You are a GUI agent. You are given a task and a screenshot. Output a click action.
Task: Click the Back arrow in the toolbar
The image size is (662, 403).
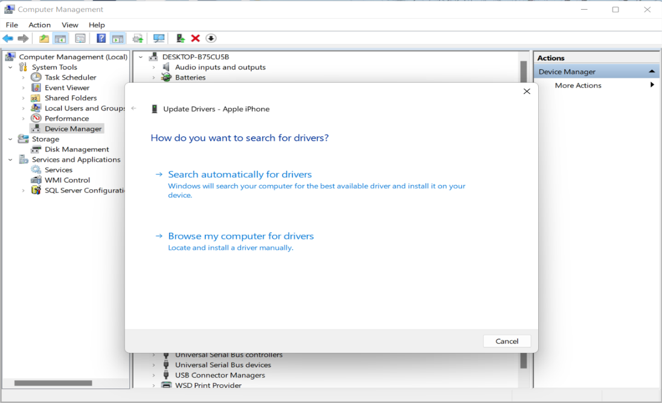(8, 39)
